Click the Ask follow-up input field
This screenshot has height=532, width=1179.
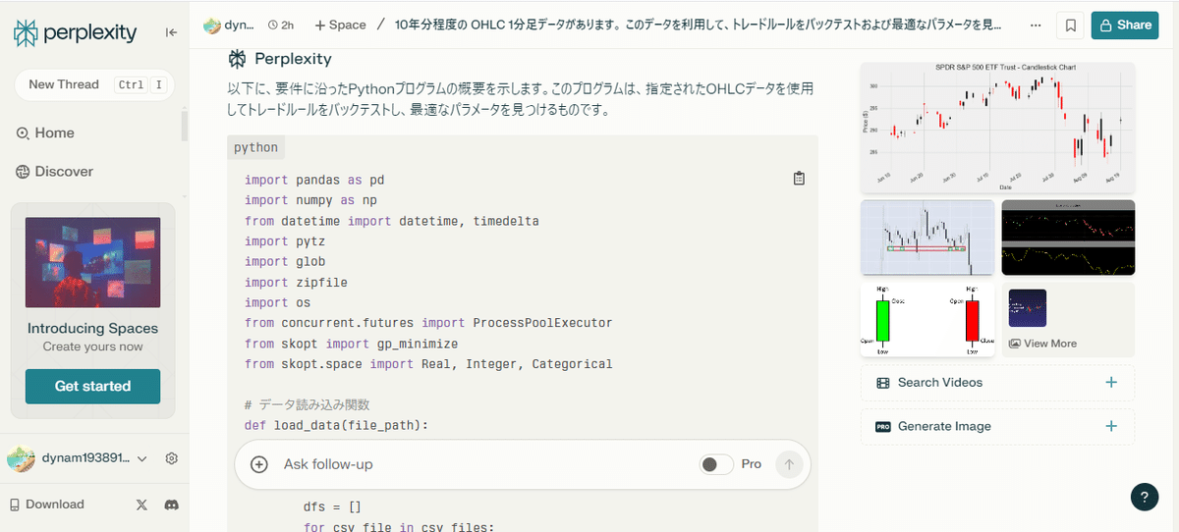(x=481, y=464)
